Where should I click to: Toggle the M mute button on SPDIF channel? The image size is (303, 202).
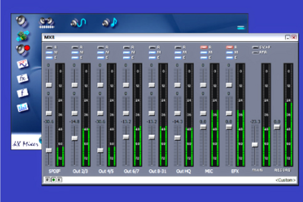pos(49,52)
